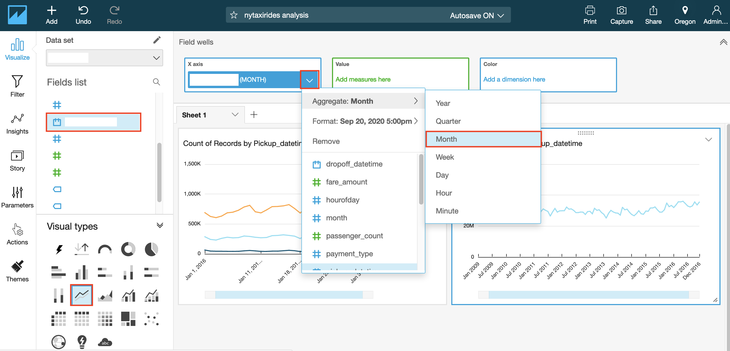This screenshot has width=730, height=351.
Task: Select the vertical bar chart visual type
Action: coord(82,272)
